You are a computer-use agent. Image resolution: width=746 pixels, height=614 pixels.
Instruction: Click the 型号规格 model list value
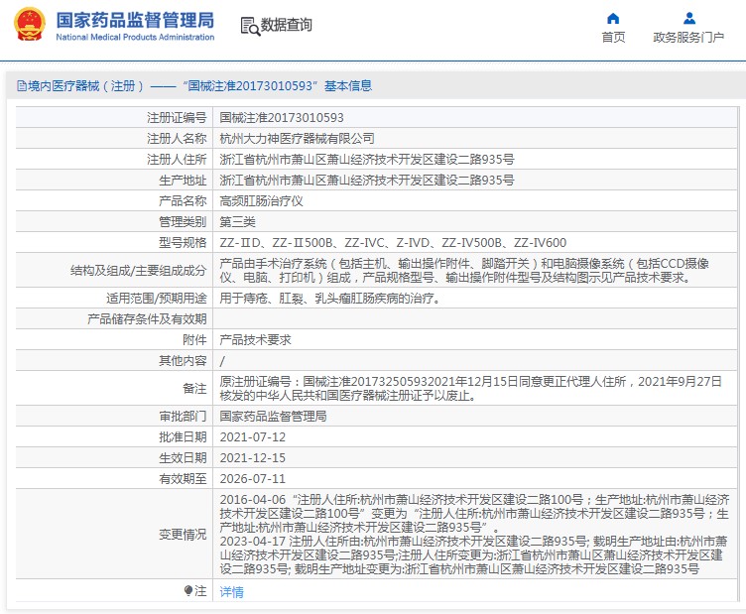(392, 243)
